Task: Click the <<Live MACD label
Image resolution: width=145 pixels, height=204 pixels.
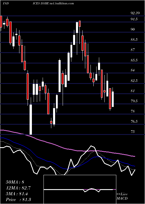Action: click(122, 196)
